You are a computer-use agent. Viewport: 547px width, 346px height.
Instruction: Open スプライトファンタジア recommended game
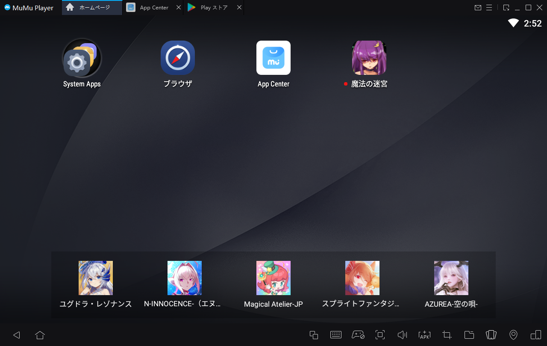click(362, 278)
